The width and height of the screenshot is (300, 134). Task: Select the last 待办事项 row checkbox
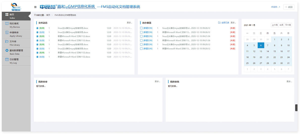tap(141, 49)
